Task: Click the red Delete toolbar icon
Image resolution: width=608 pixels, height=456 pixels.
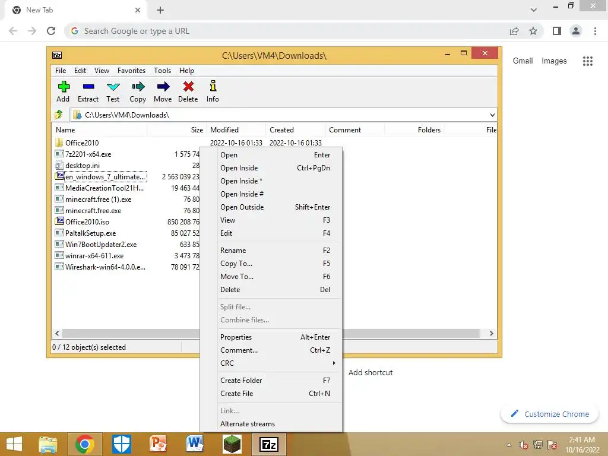Action: (188, 87)
